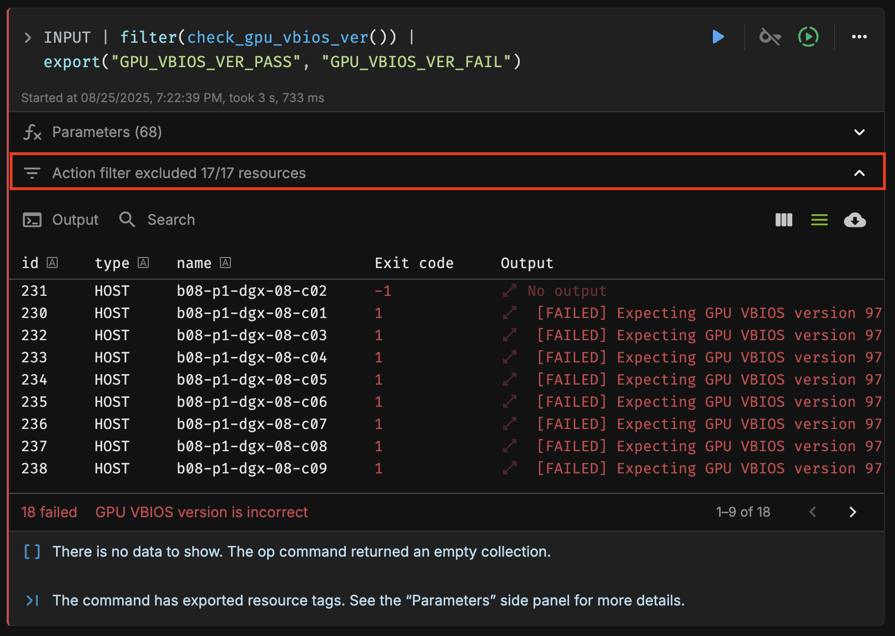Expand output for host b08-p1-dgx-08-c05
895x636 pixels.
click(x=510, y=380)
